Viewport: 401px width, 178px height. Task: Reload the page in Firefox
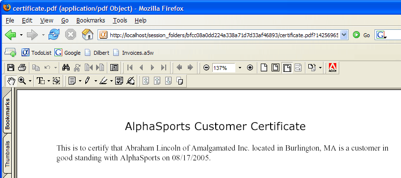pyautogui.click(x=54, y=35)
